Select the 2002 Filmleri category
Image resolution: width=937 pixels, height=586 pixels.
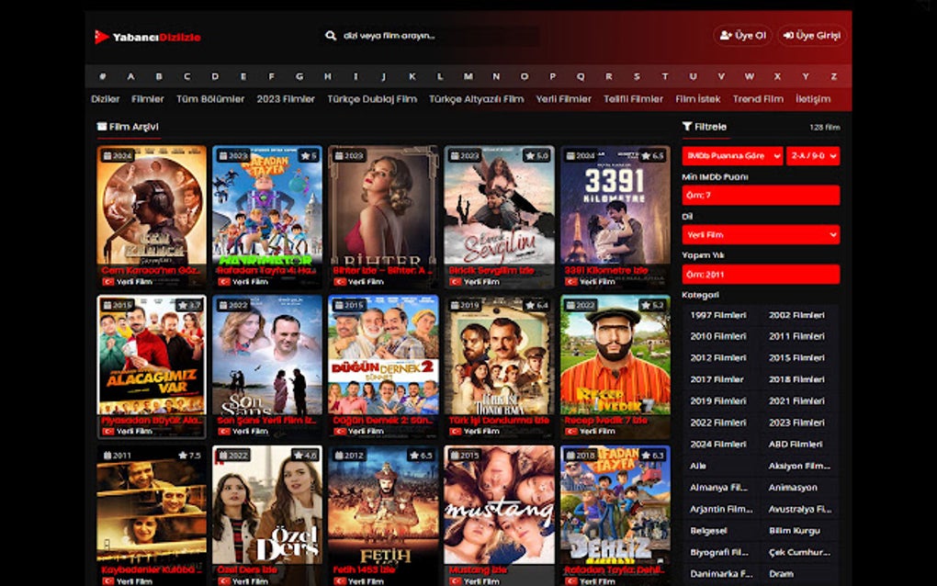coord(796,315)
